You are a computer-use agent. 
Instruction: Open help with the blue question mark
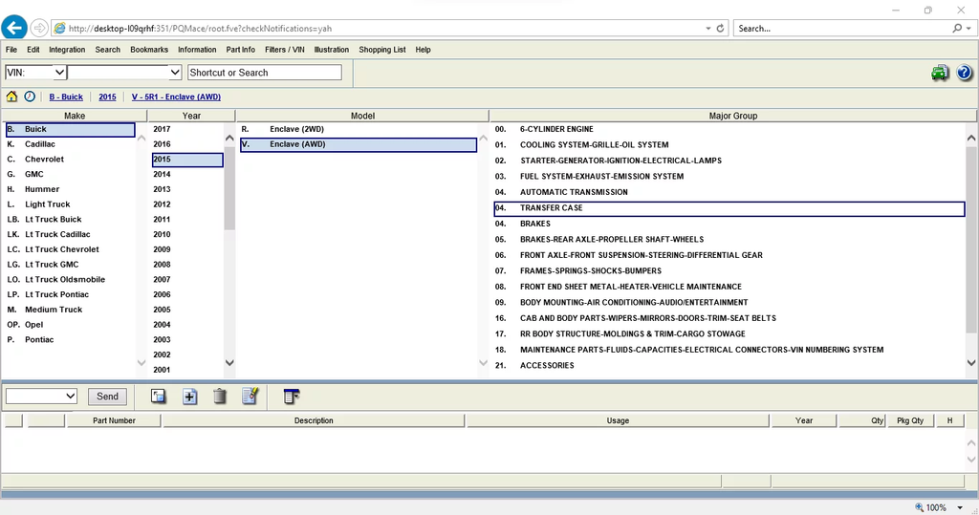click(x=964, y=74)
